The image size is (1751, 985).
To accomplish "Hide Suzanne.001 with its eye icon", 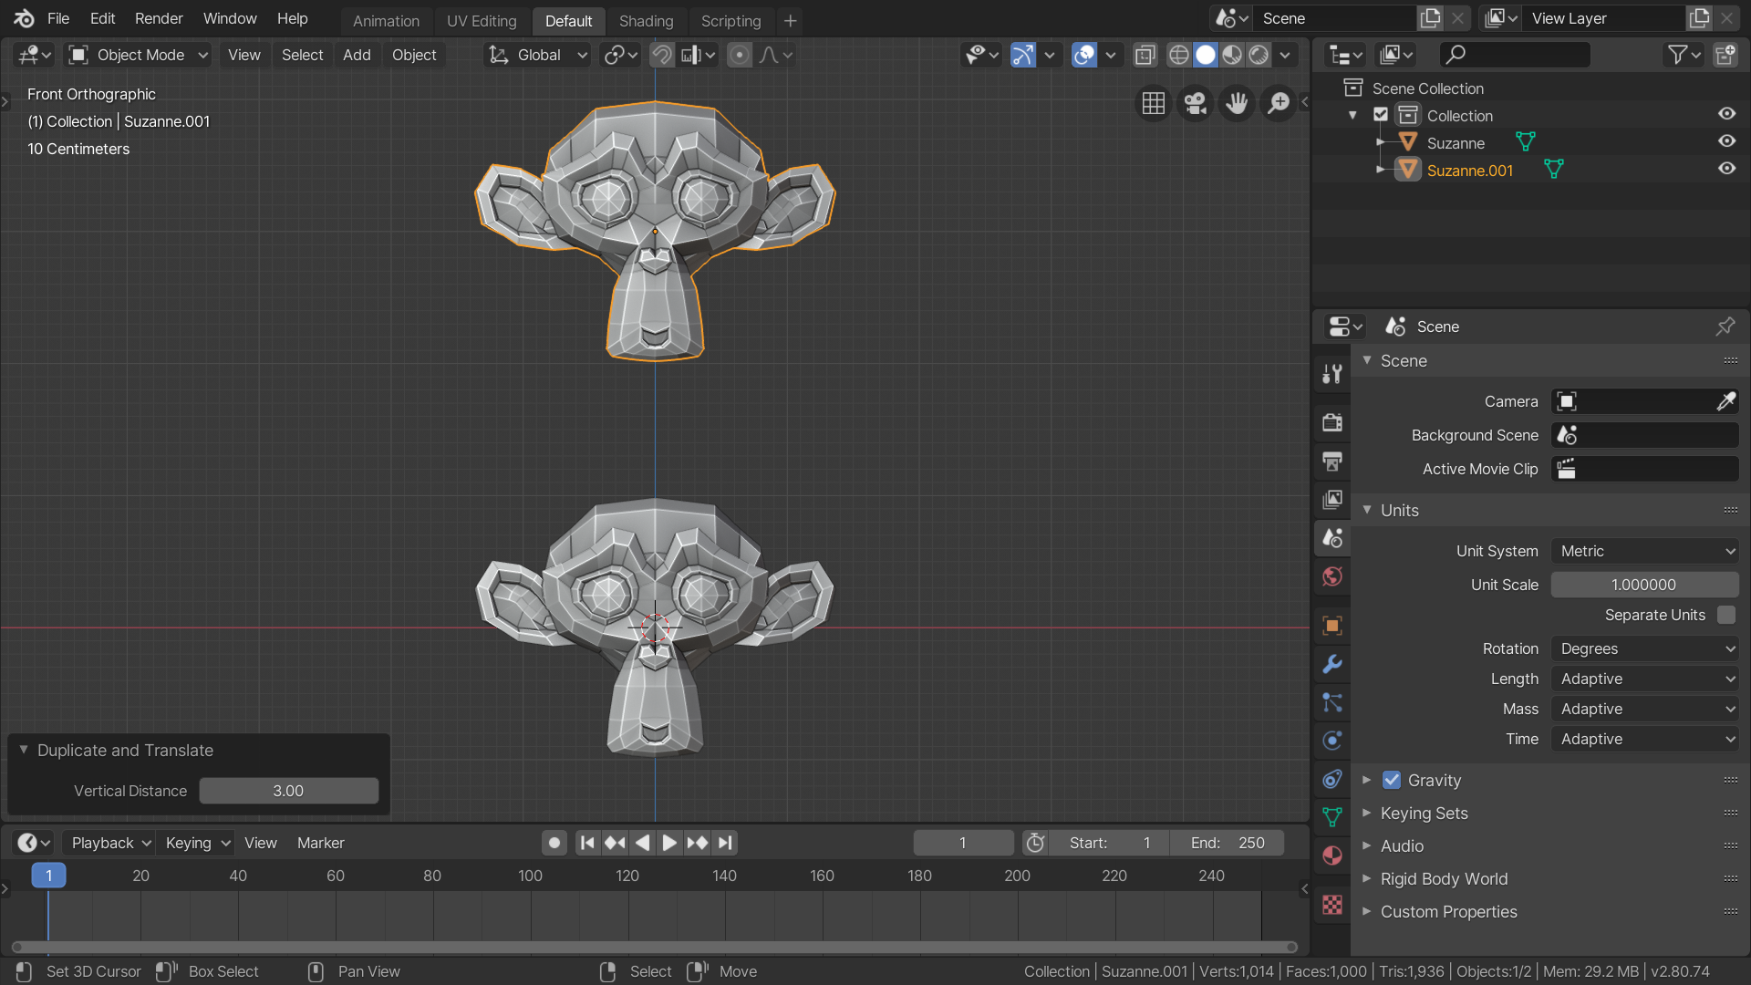I will 1726,169.
